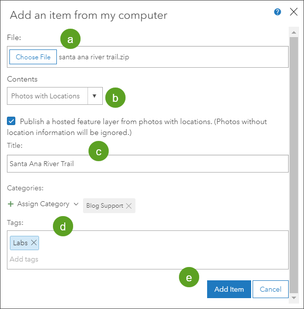The image size is (304, 309).
Task: Click the green marker labeled c
Action: coord(98,152)
